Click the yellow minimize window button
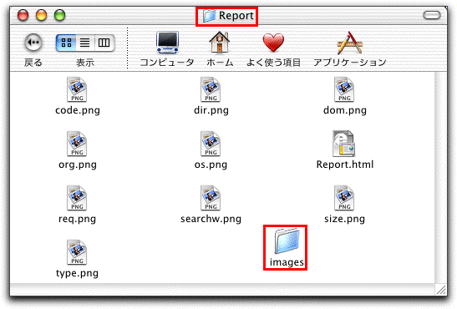 click(42, 15)
